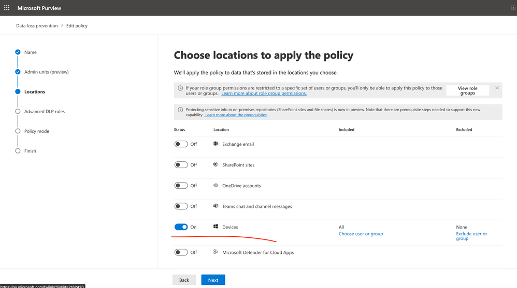This screenshot has width=517, height=288.
Task: Go to the Name step
Action: point(31,52)
